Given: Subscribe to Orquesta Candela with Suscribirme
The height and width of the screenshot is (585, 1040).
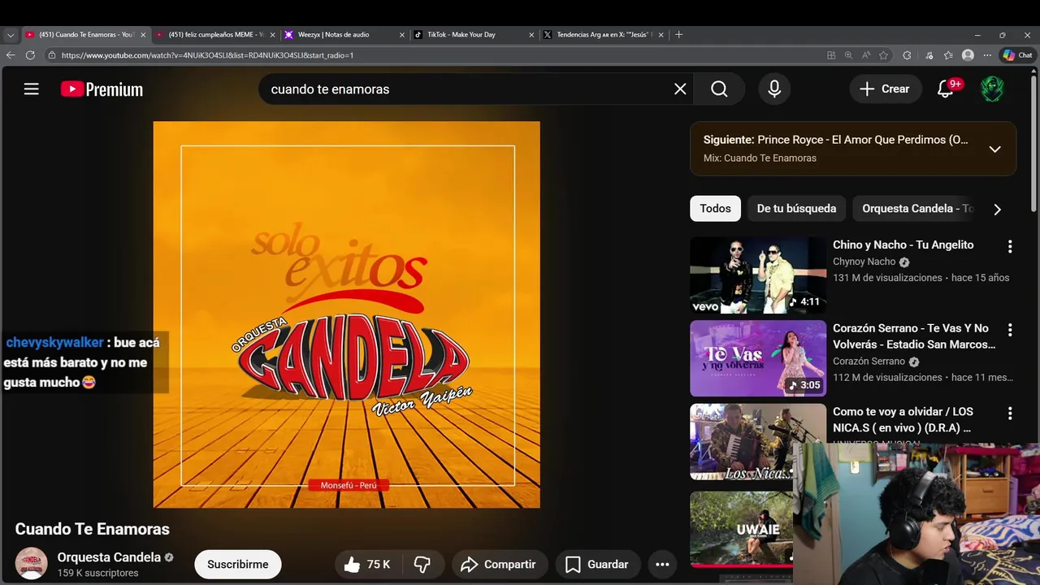Looking at the screenshot, I should (237, 565).
